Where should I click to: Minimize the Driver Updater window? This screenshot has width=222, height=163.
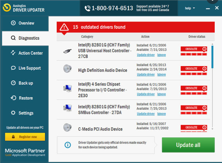208,8
